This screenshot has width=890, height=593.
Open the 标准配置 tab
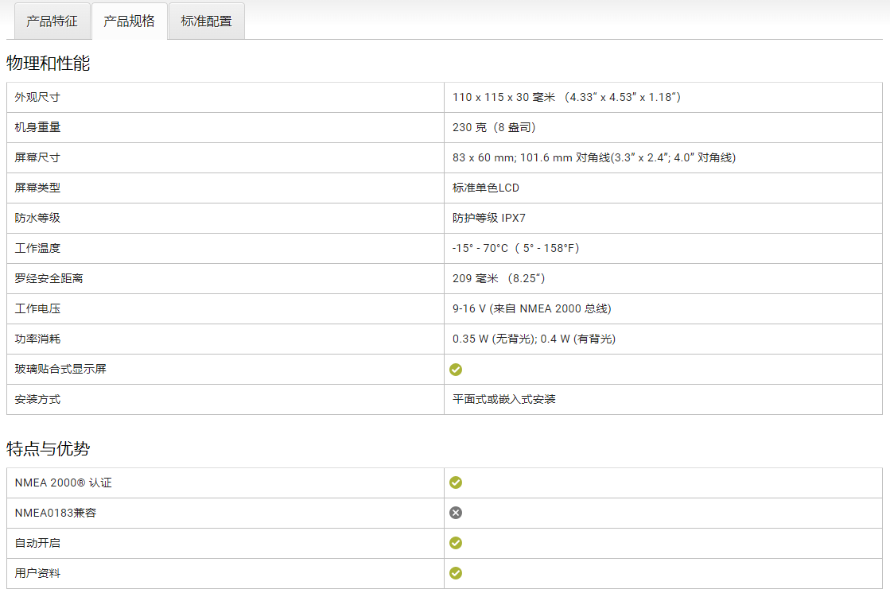pos(206,21)
